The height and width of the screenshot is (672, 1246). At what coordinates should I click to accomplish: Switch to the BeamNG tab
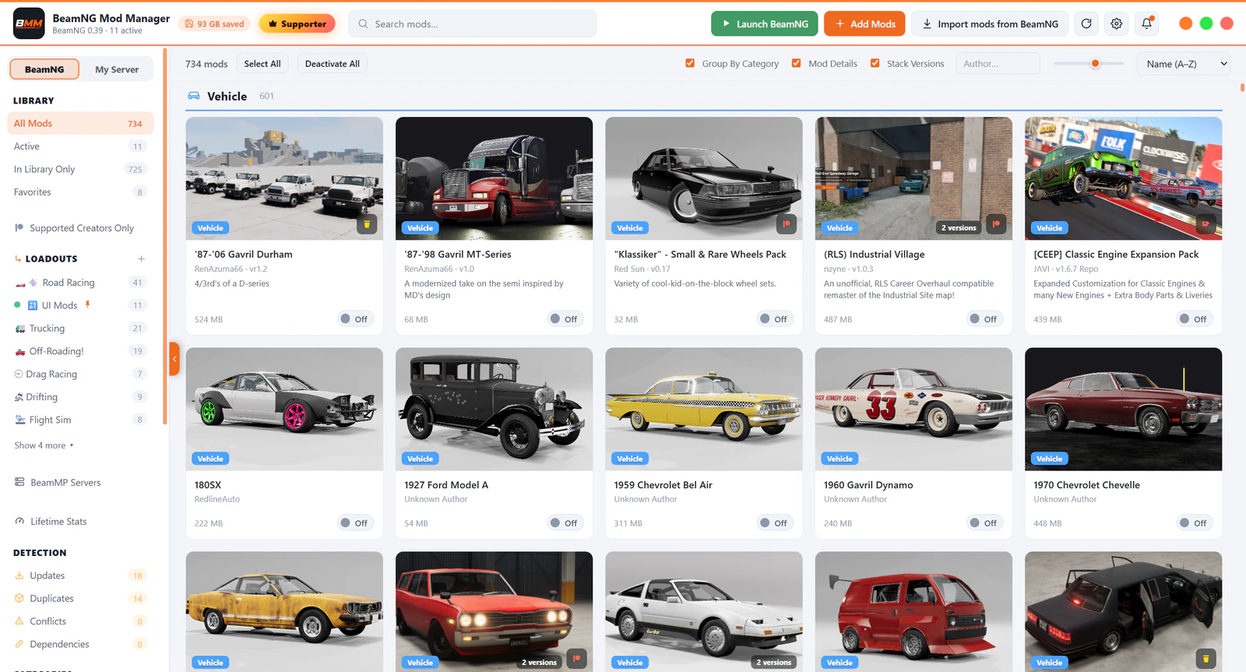click(44, 69)
